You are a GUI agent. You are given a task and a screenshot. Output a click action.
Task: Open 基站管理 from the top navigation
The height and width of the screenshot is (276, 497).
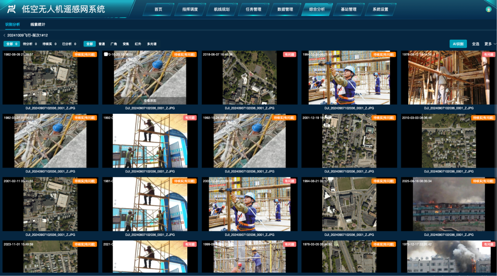[x=348, y=9]
